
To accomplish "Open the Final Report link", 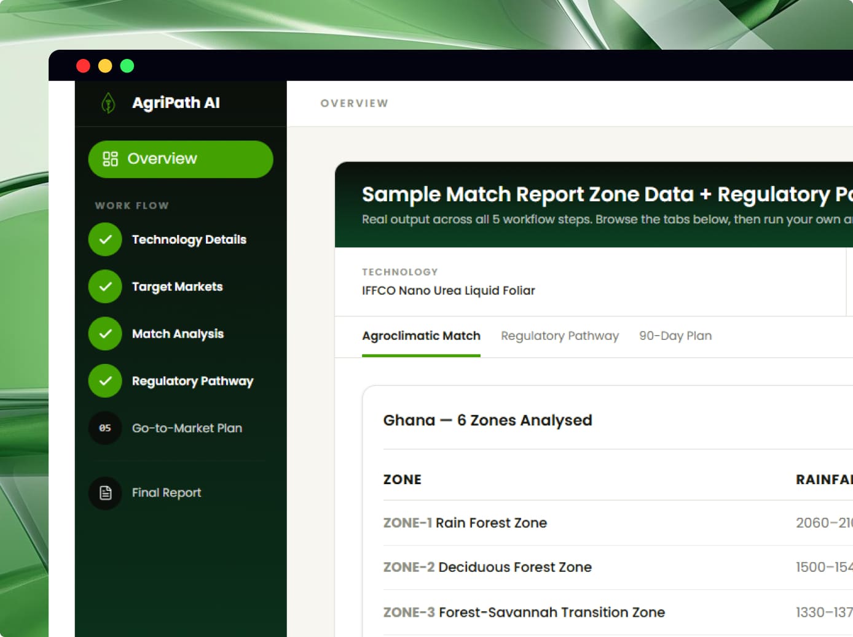I will [x=167, y=493].
